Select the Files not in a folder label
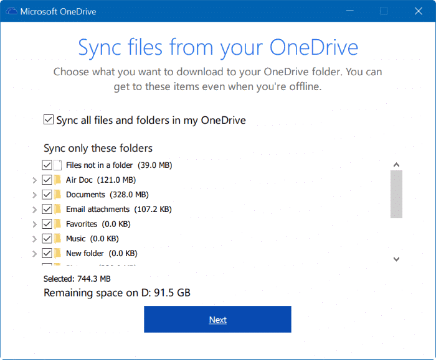Screen dimensions: 436x360 pos(119,165)
